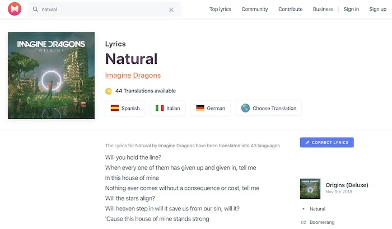This screenshot has width=392, height=229.
Task: Click the yellow translations icon
Action: (x=109, y=91)
